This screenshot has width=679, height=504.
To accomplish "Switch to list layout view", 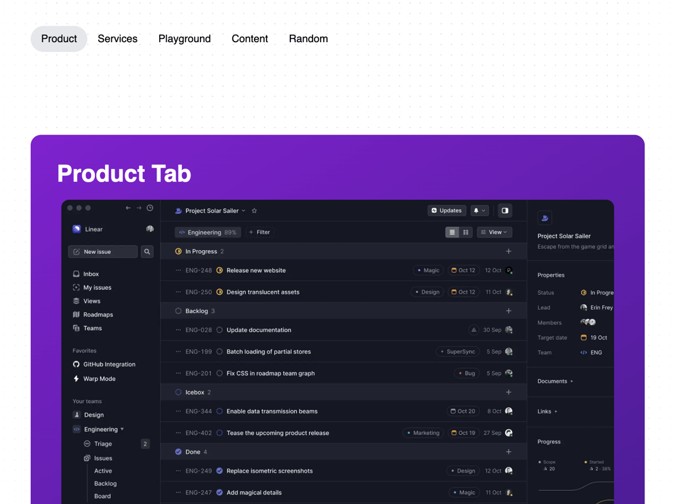I will pyautogui.click(x=452, y=232).
